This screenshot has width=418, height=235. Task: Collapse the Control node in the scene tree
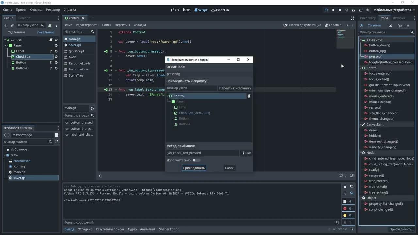(x=5, y=40)
